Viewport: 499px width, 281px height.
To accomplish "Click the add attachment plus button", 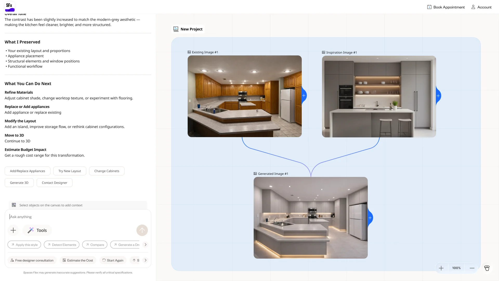I will click(x=13, y=230).
